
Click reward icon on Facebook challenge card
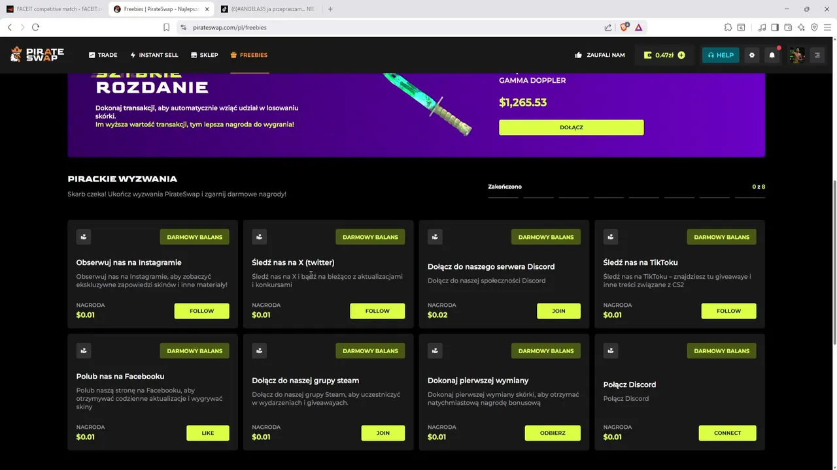pyautogui.click(x=83, y=351)
